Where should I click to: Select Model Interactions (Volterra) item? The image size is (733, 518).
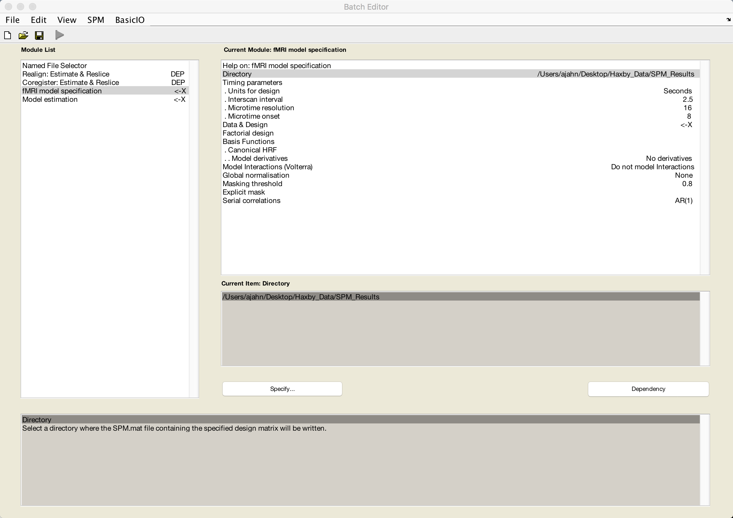461,167
